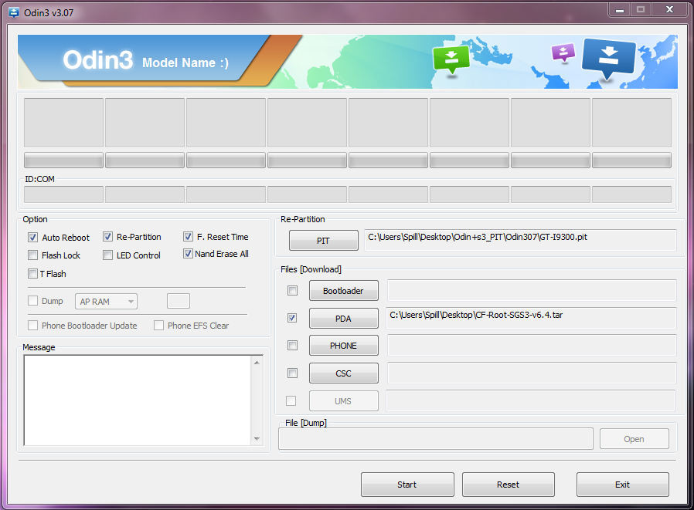Click the PIT button

coord(324,241)
